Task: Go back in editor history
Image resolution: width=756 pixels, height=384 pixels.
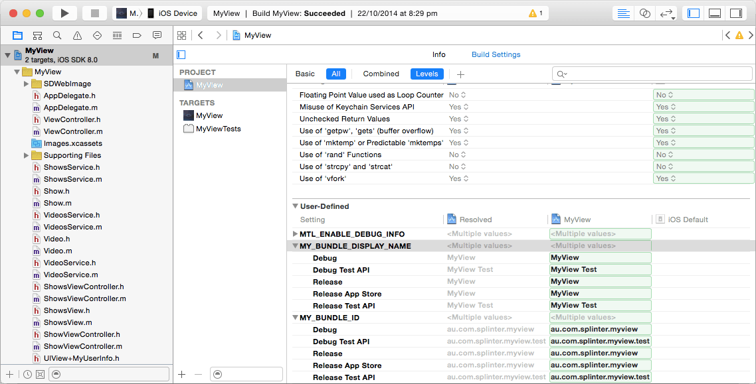Action: pos(201,35)
